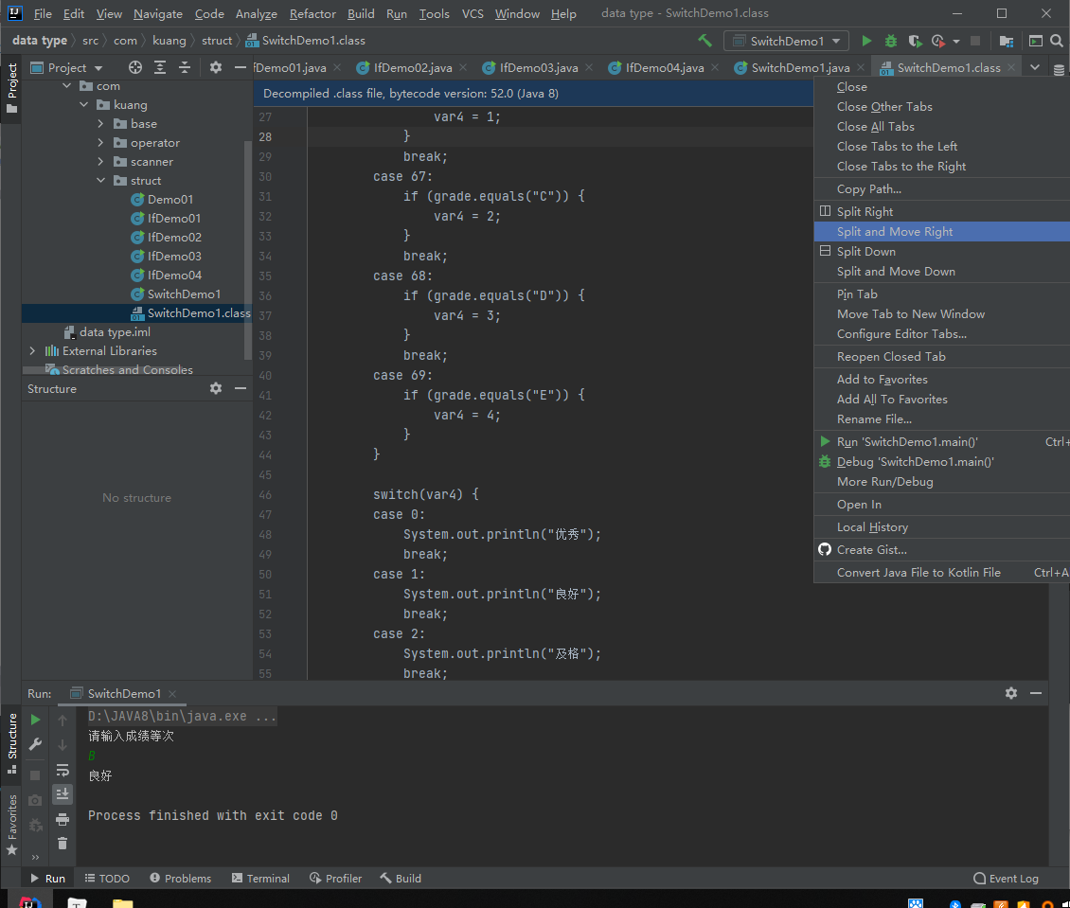
Task: Choose Split and Move Right
Action: pos(942,231)
